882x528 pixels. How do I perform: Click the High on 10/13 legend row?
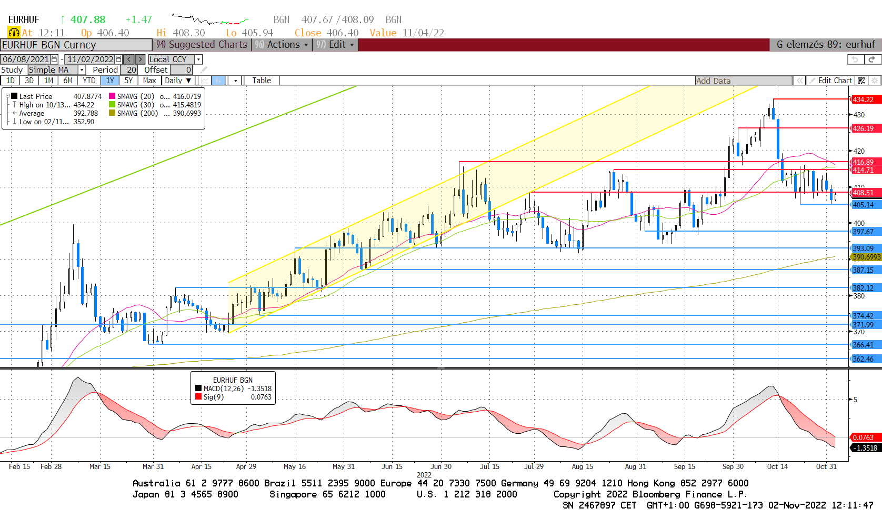[x=53, y=105]
